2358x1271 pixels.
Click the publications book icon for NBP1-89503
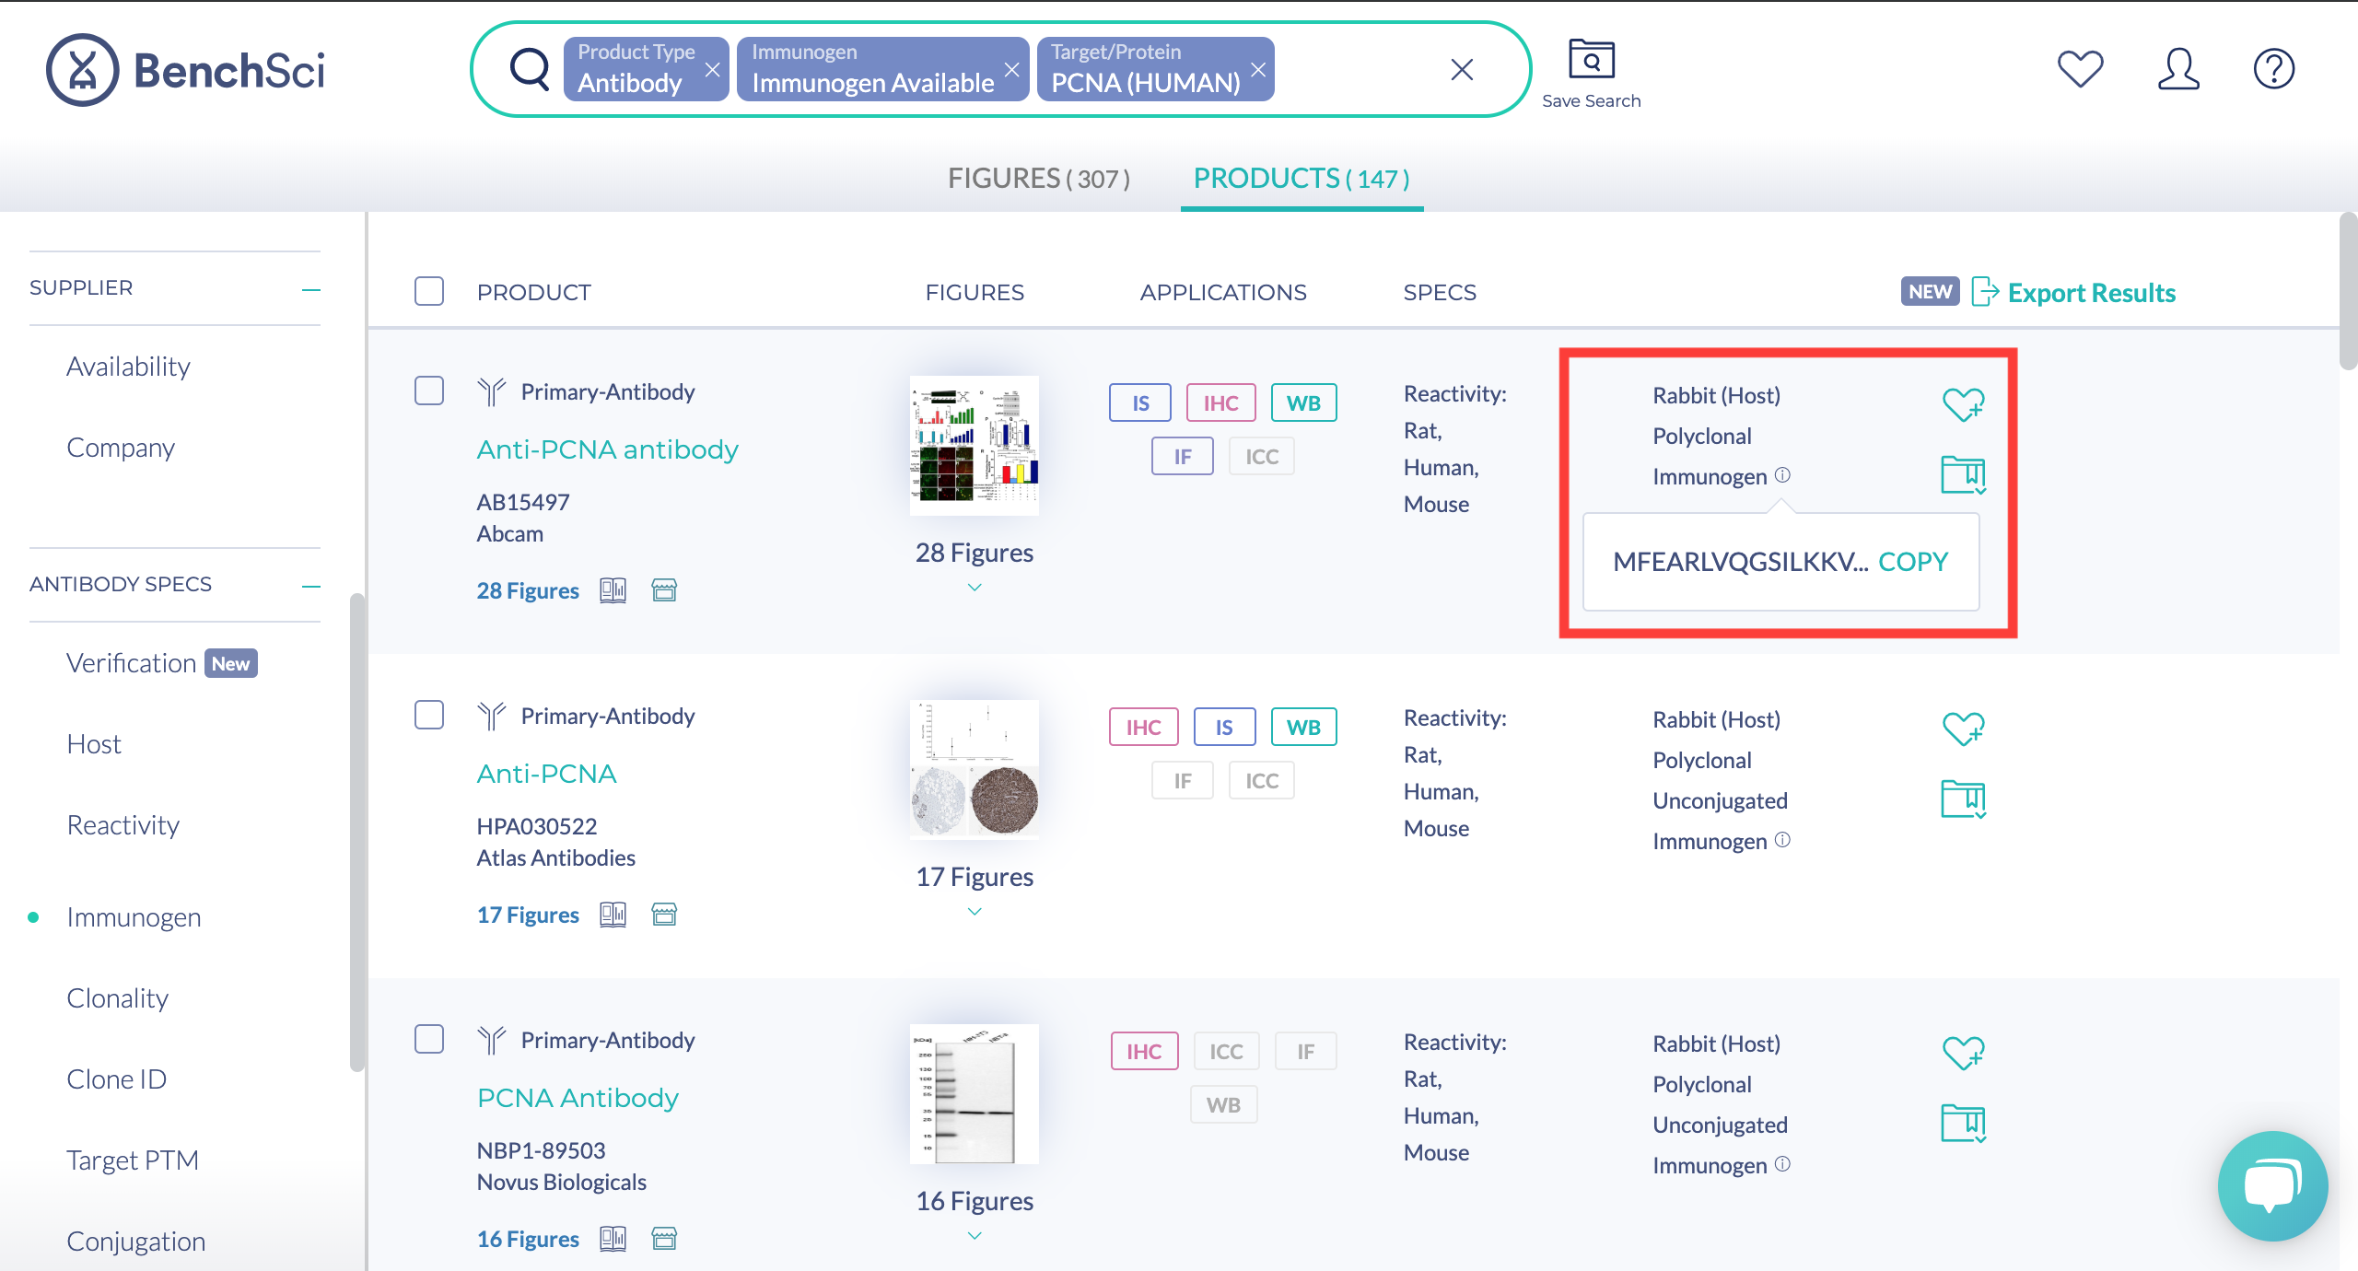click(613, 1239)
